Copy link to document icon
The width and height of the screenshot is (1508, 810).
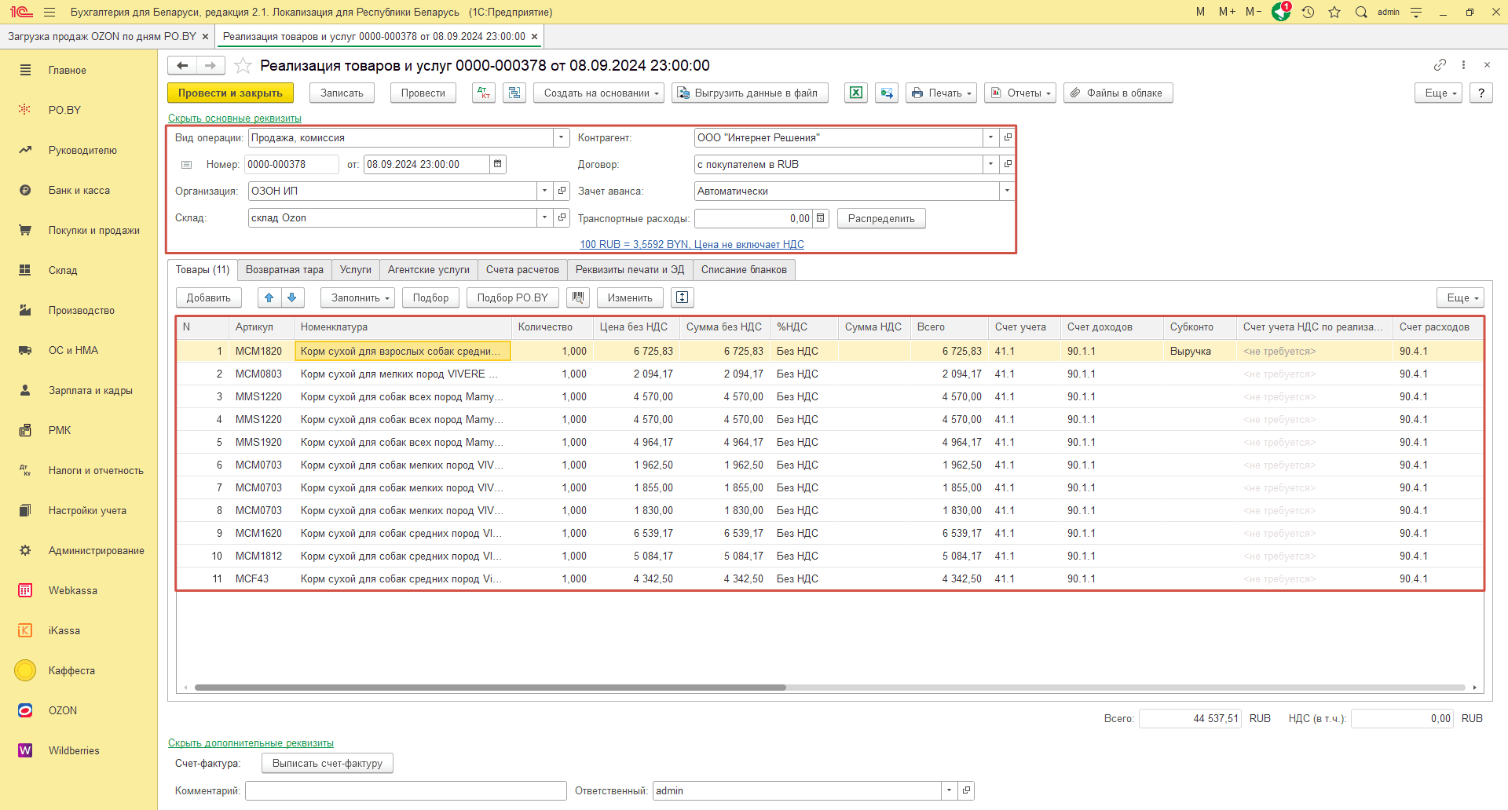[x=1440, y=64]
